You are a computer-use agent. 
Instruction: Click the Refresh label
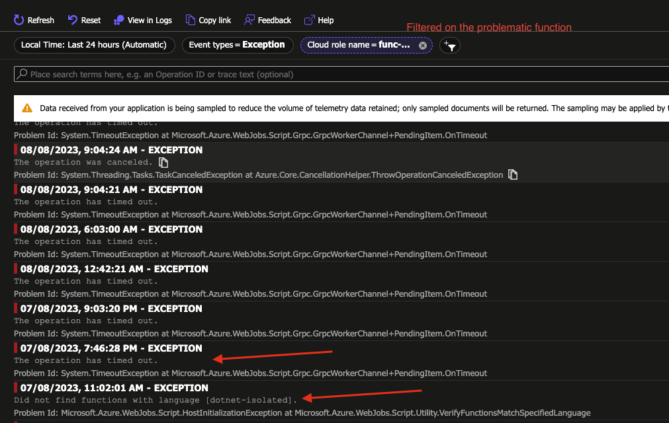[x=41, y=20]
